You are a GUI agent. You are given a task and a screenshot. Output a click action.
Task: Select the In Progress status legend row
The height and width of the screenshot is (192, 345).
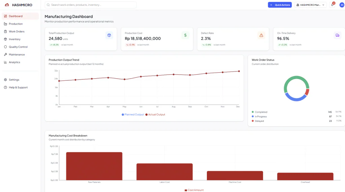point(296,116)
